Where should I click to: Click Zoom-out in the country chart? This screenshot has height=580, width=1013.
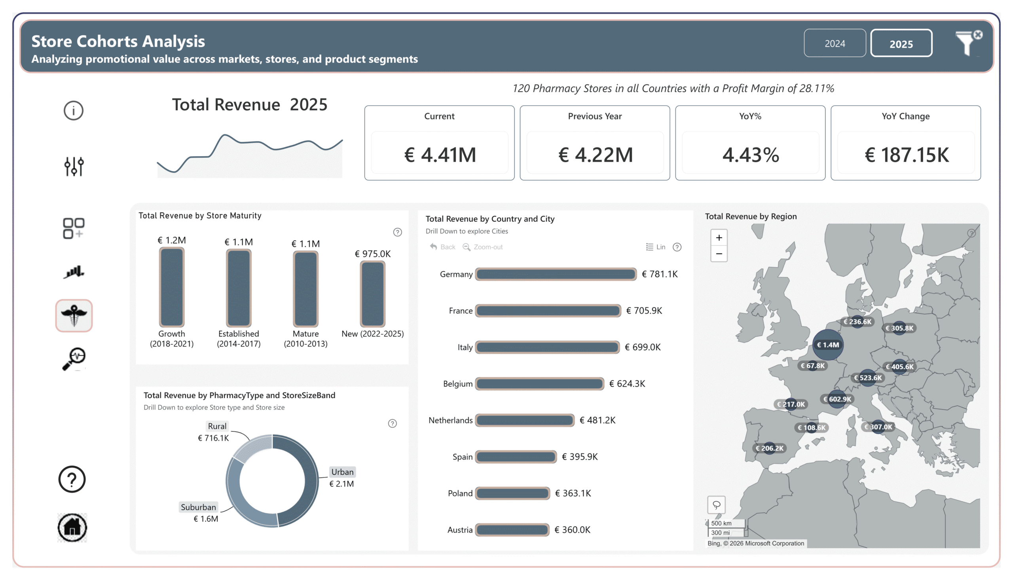click(x=482, y=247)
